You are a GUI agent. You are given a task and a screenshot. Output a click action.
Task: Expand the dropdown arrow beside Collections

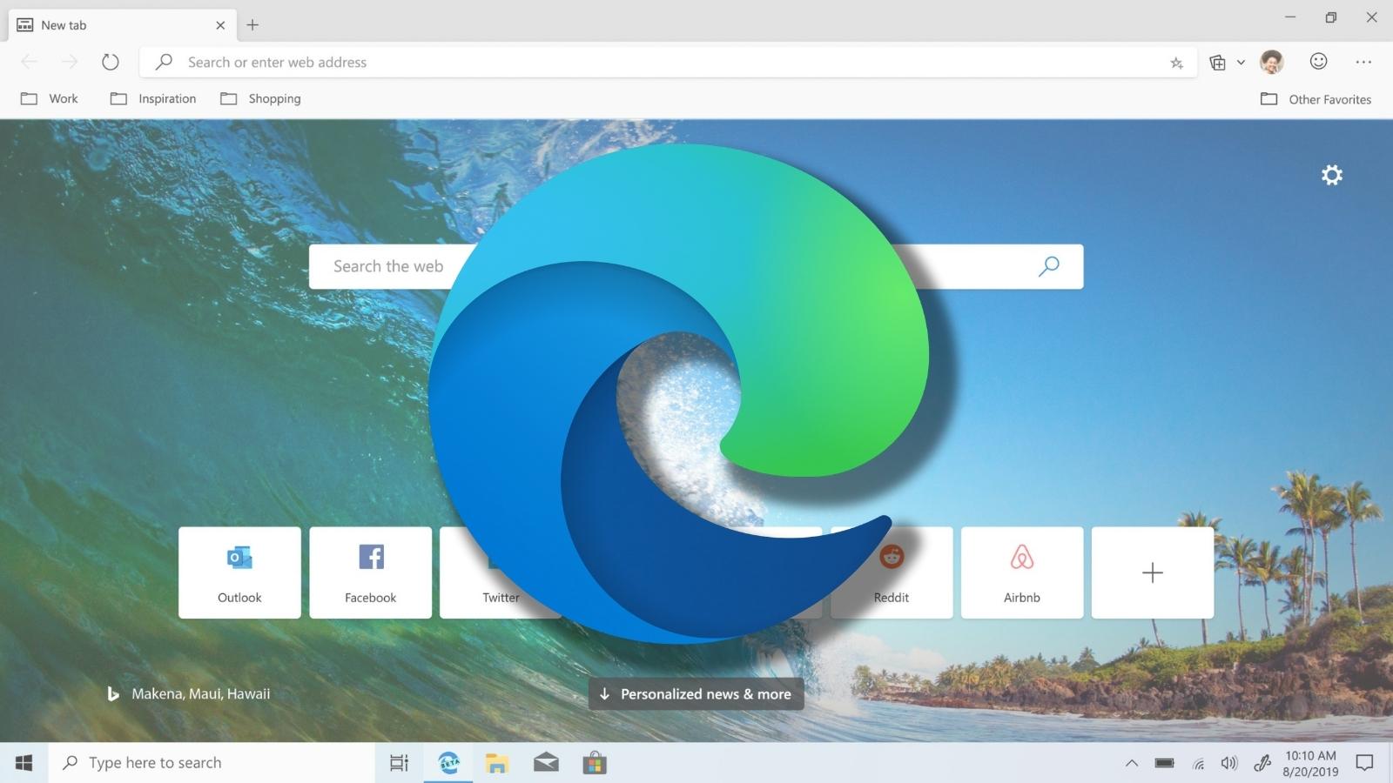(1241, 63)
